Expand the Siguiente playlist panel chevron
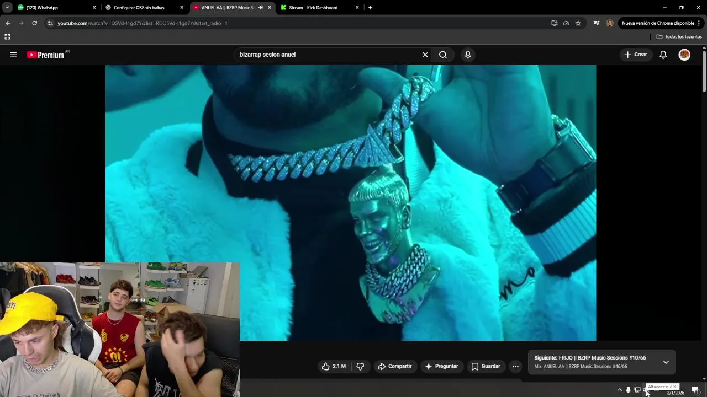The image size is (707, 397). point(666,362)
